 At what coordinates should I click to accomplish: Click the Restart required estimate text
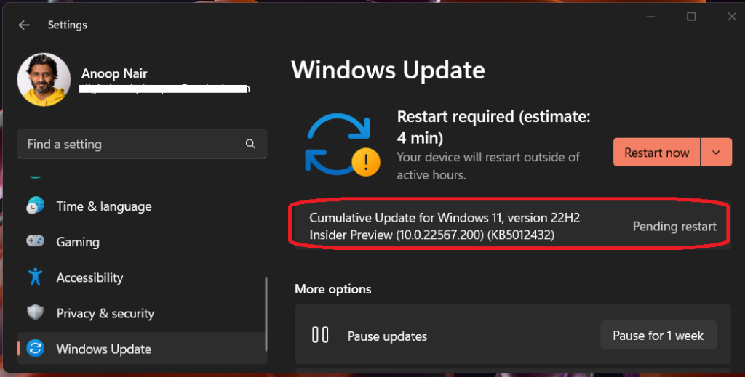494,127
